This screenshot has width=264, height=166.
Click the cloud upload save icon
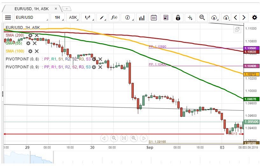pos(214,17)
